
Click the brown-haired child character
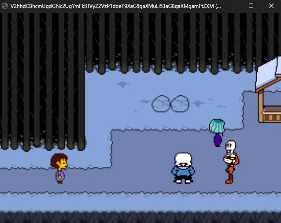coord(59,168)
